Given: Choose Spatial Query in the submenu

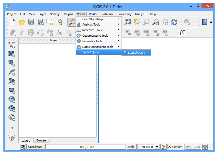Looking at the screenshot, I should tap(136, 53).
